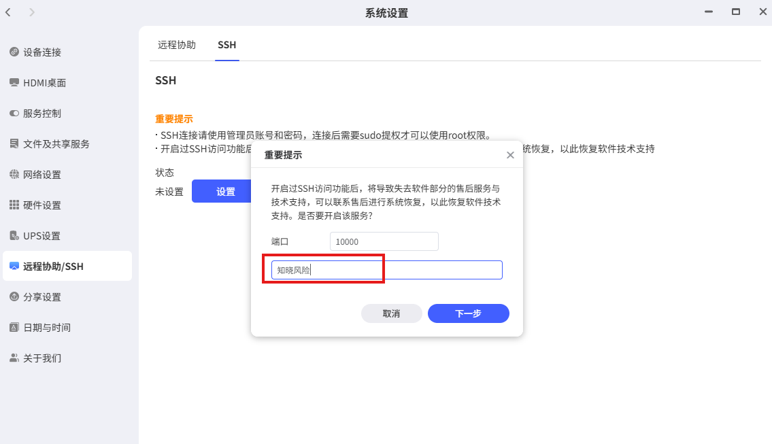
Task: Switch to the 远程协助 tab
Action: tap(177, 45)
